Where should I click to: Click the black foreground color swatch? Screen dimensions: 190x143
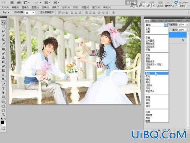2,122
